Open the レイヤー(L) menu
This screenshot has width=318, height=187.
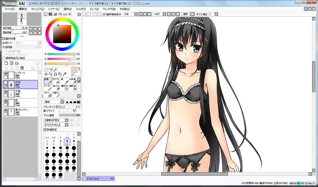54,9
